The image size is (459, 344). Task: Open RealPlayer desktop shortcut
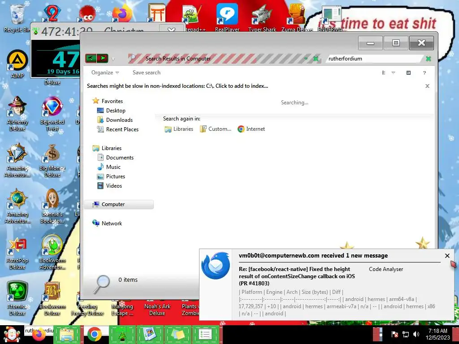(227, 17)
